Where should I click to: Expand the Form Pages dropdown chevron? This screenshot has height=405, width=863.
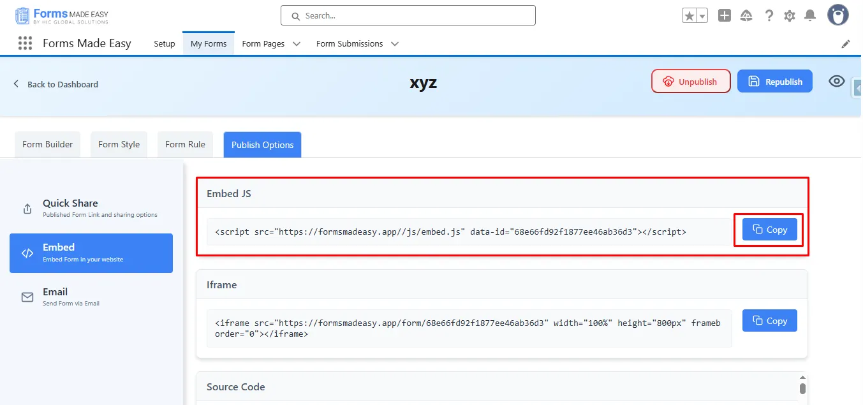tap(297, 44)
